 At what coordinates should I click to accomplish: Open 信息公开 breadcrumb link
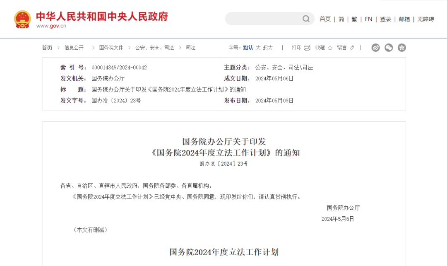pyautogui.click(x=74, y=48)
